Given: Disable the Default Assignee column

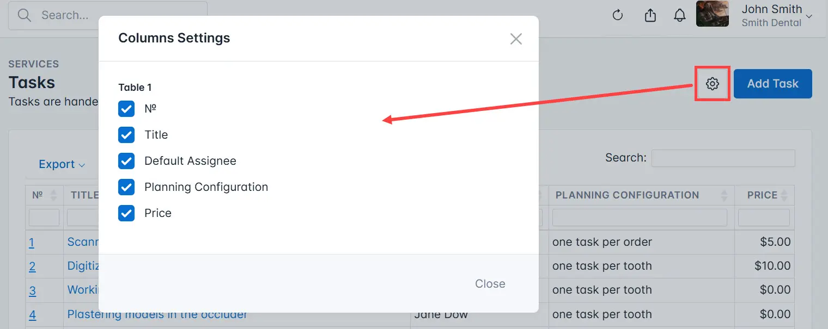Looking at the screenshot, I should click(x=126, y=160).
